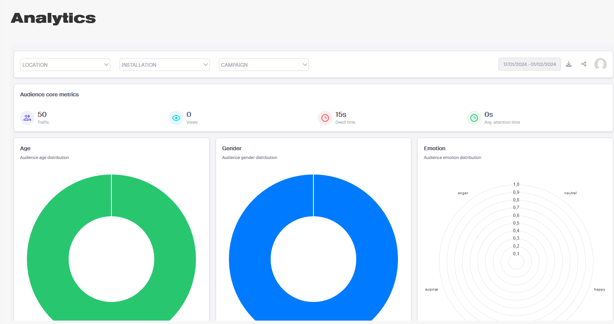Open the INSTALLATION dropdown
Viewport: 614px width, 324px height.
click(164, 64)
